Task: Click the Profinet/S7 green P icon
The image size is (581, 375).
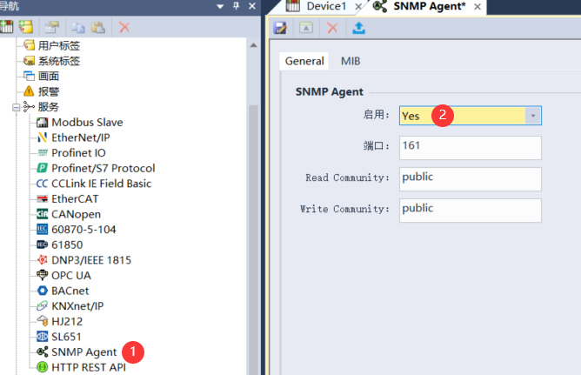Action: (x=43, y=168)
